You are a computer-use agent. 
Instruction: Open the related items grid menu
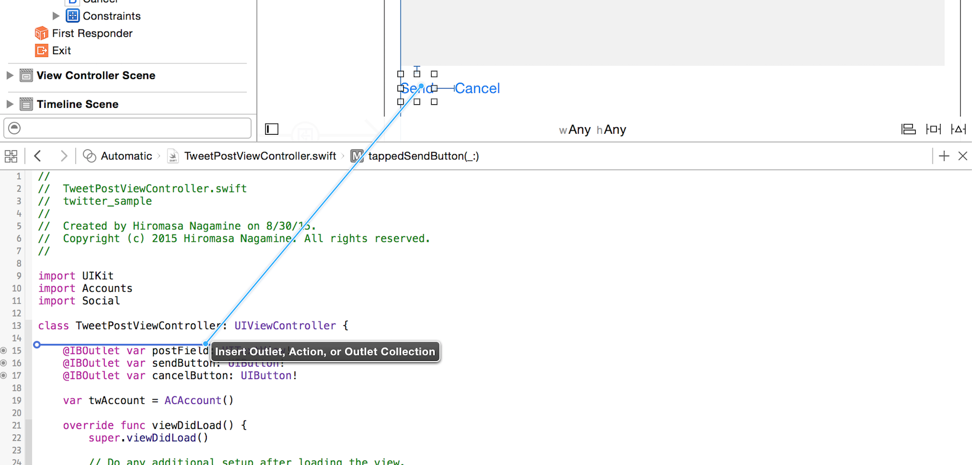pyautogui.click(x=11, y=156)
